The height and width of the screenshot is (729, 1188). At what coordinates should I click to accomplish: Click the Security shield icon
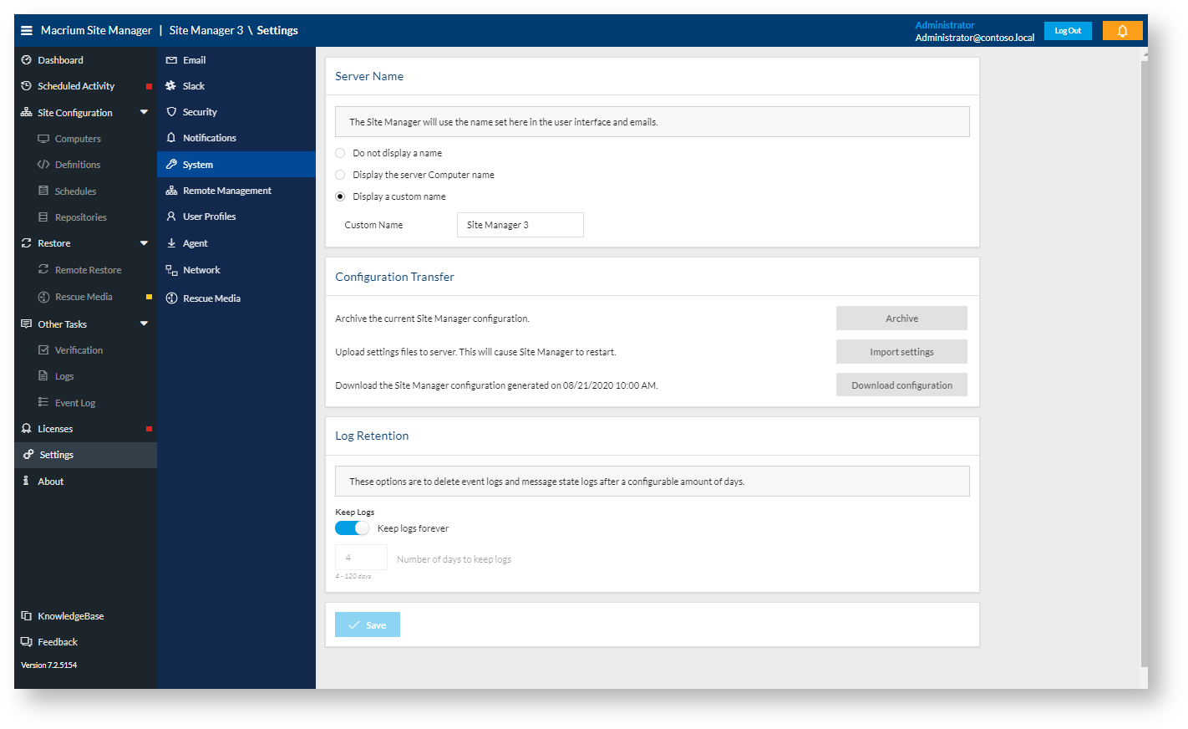coord(171,112)
